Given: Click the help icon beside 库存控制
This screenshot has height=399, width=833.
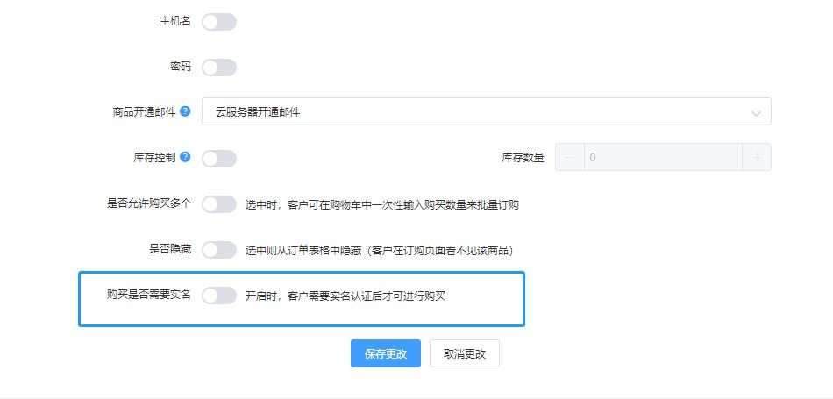Looking at the screenshot, I should 185,157.
